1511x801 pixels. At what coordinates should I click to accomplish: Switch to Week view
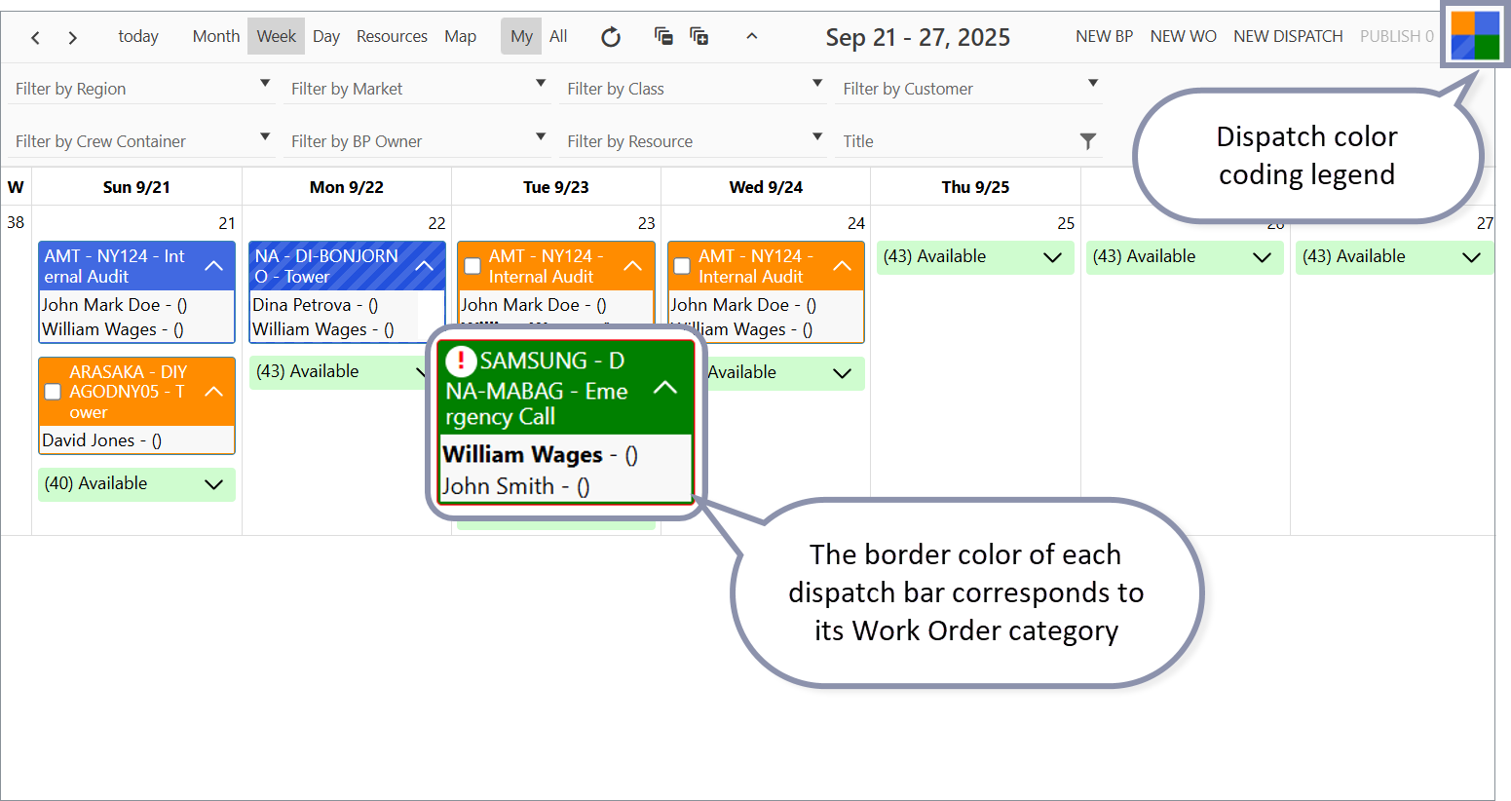coord(277,36)
